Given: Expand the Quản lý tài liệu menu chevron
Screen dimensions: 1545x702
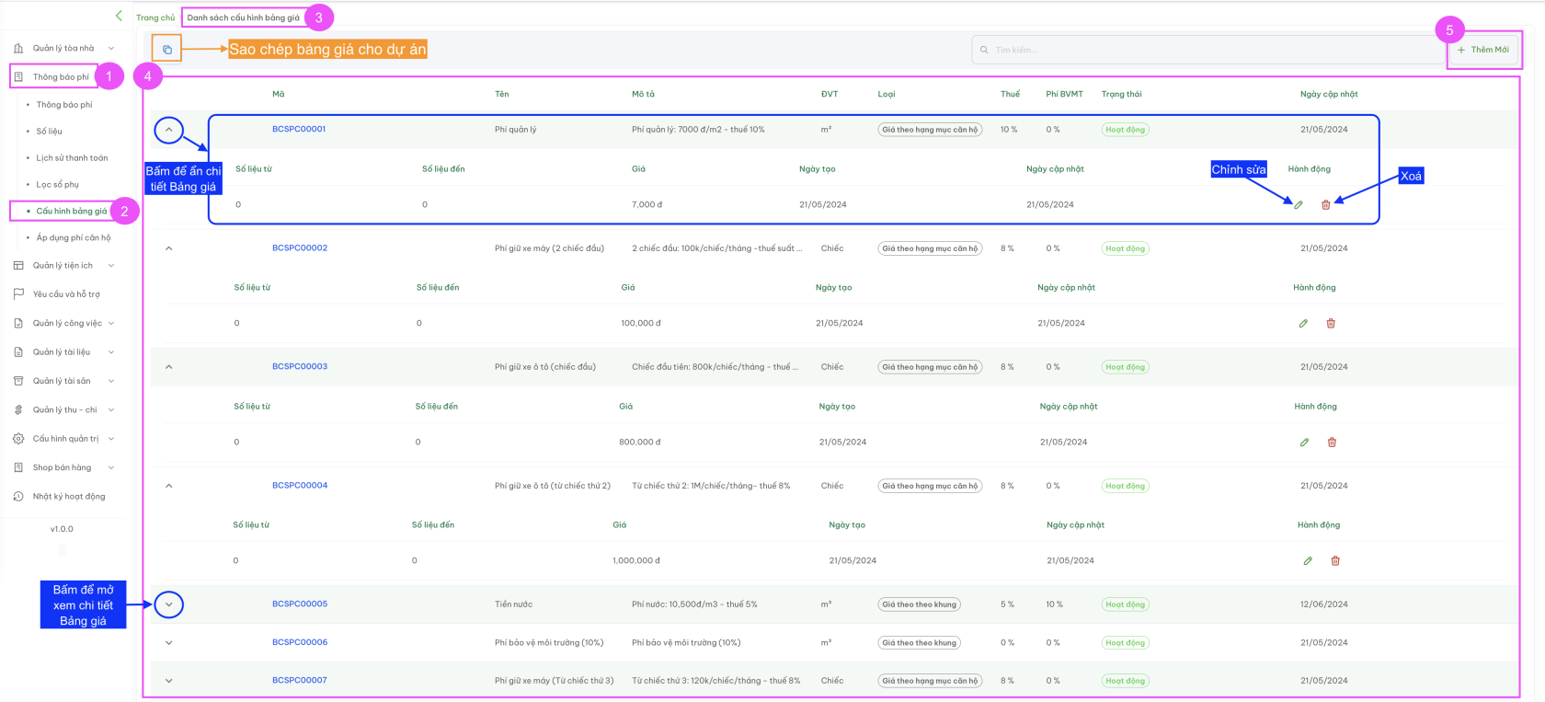Looking at the screenshot, I should 111,352.
